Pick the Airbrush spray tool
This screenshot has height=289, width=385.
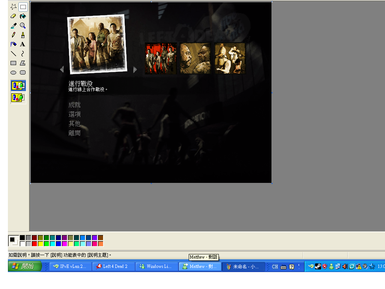tap(13, 44)
